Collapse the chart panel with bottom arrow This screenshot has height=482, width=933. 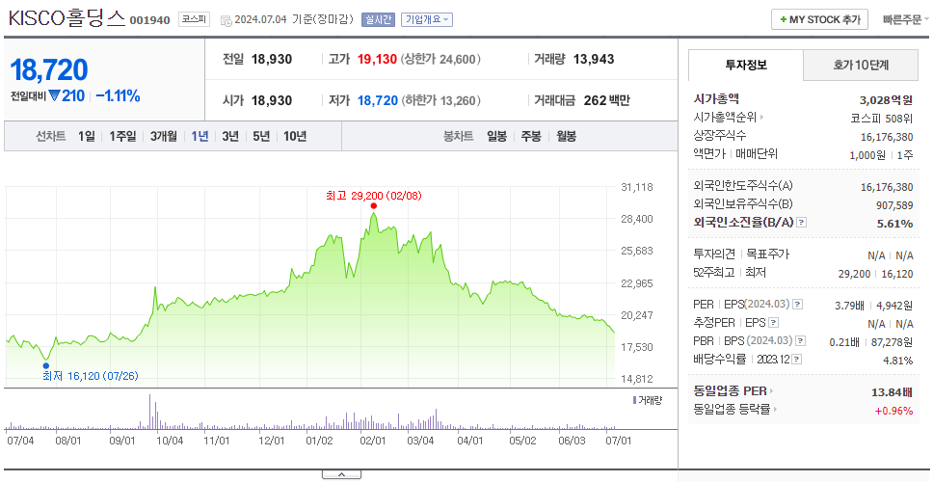341,474
